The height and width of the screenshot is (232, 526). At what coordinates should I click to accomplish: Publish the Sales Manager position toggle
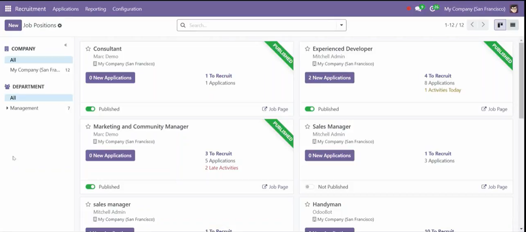[310, 187]
